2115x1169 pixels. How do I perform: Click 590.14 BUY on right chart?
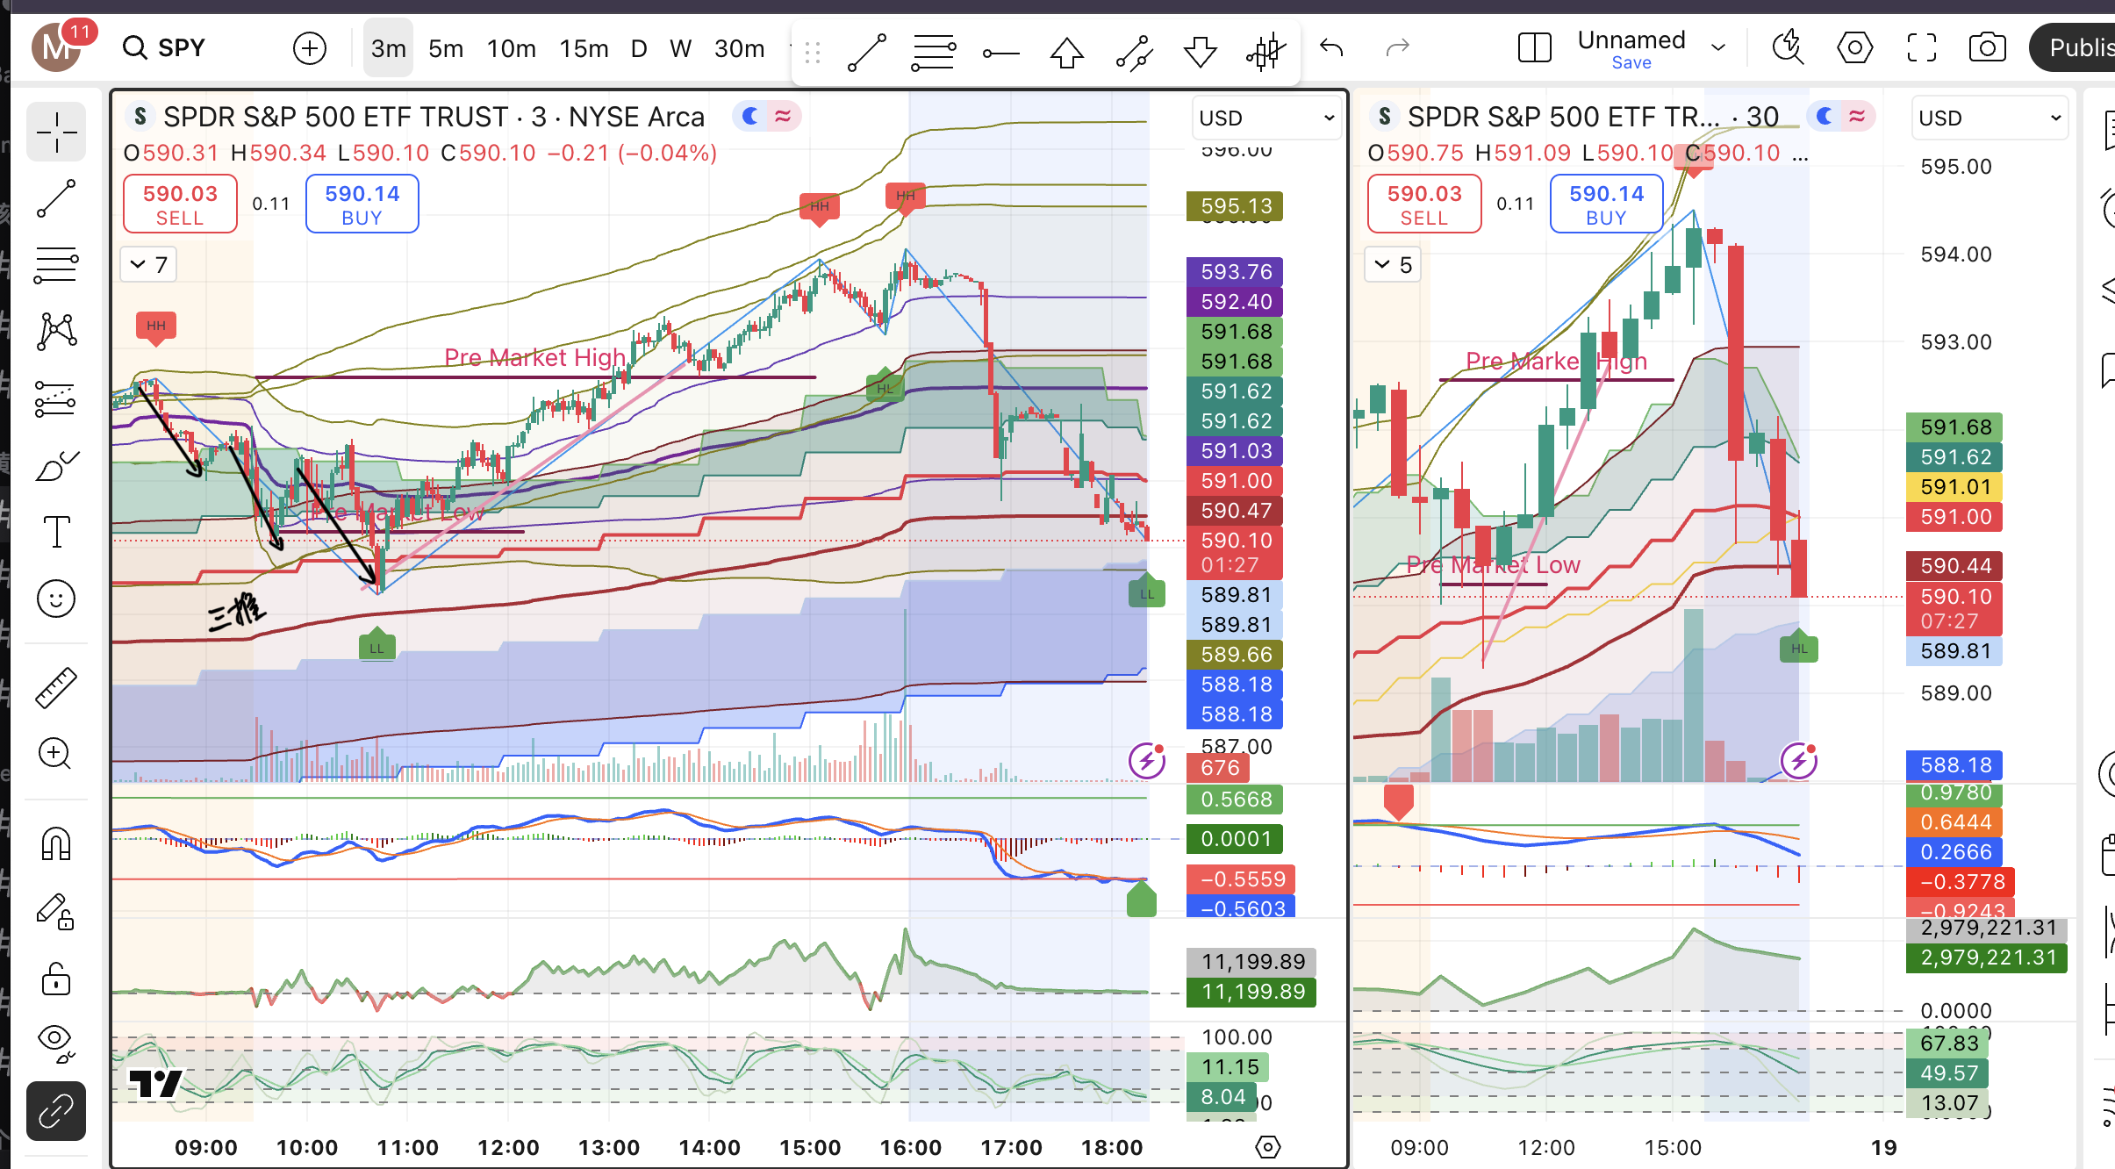click(x=1606, y=204)
